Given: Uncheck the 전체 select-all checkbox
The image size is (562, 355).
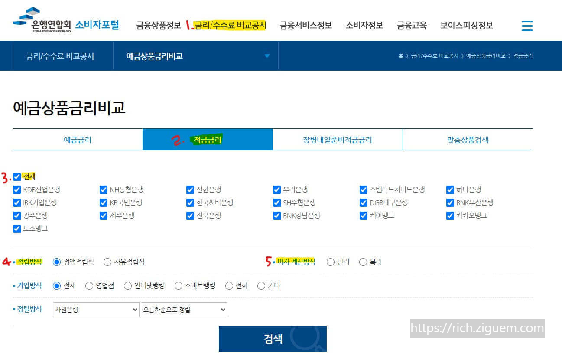Looking at the screenshot, I should (17, 176).
